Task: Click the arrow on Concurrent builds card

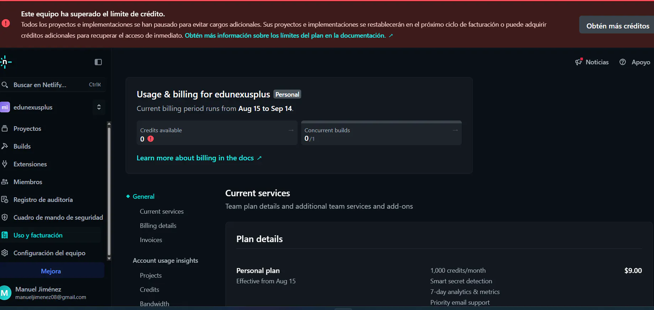Action: pos(455,130)
